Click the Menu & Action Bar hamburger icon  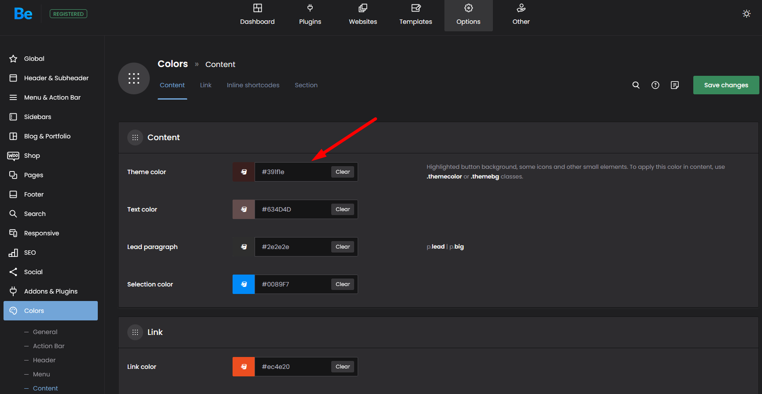(13, 97)
